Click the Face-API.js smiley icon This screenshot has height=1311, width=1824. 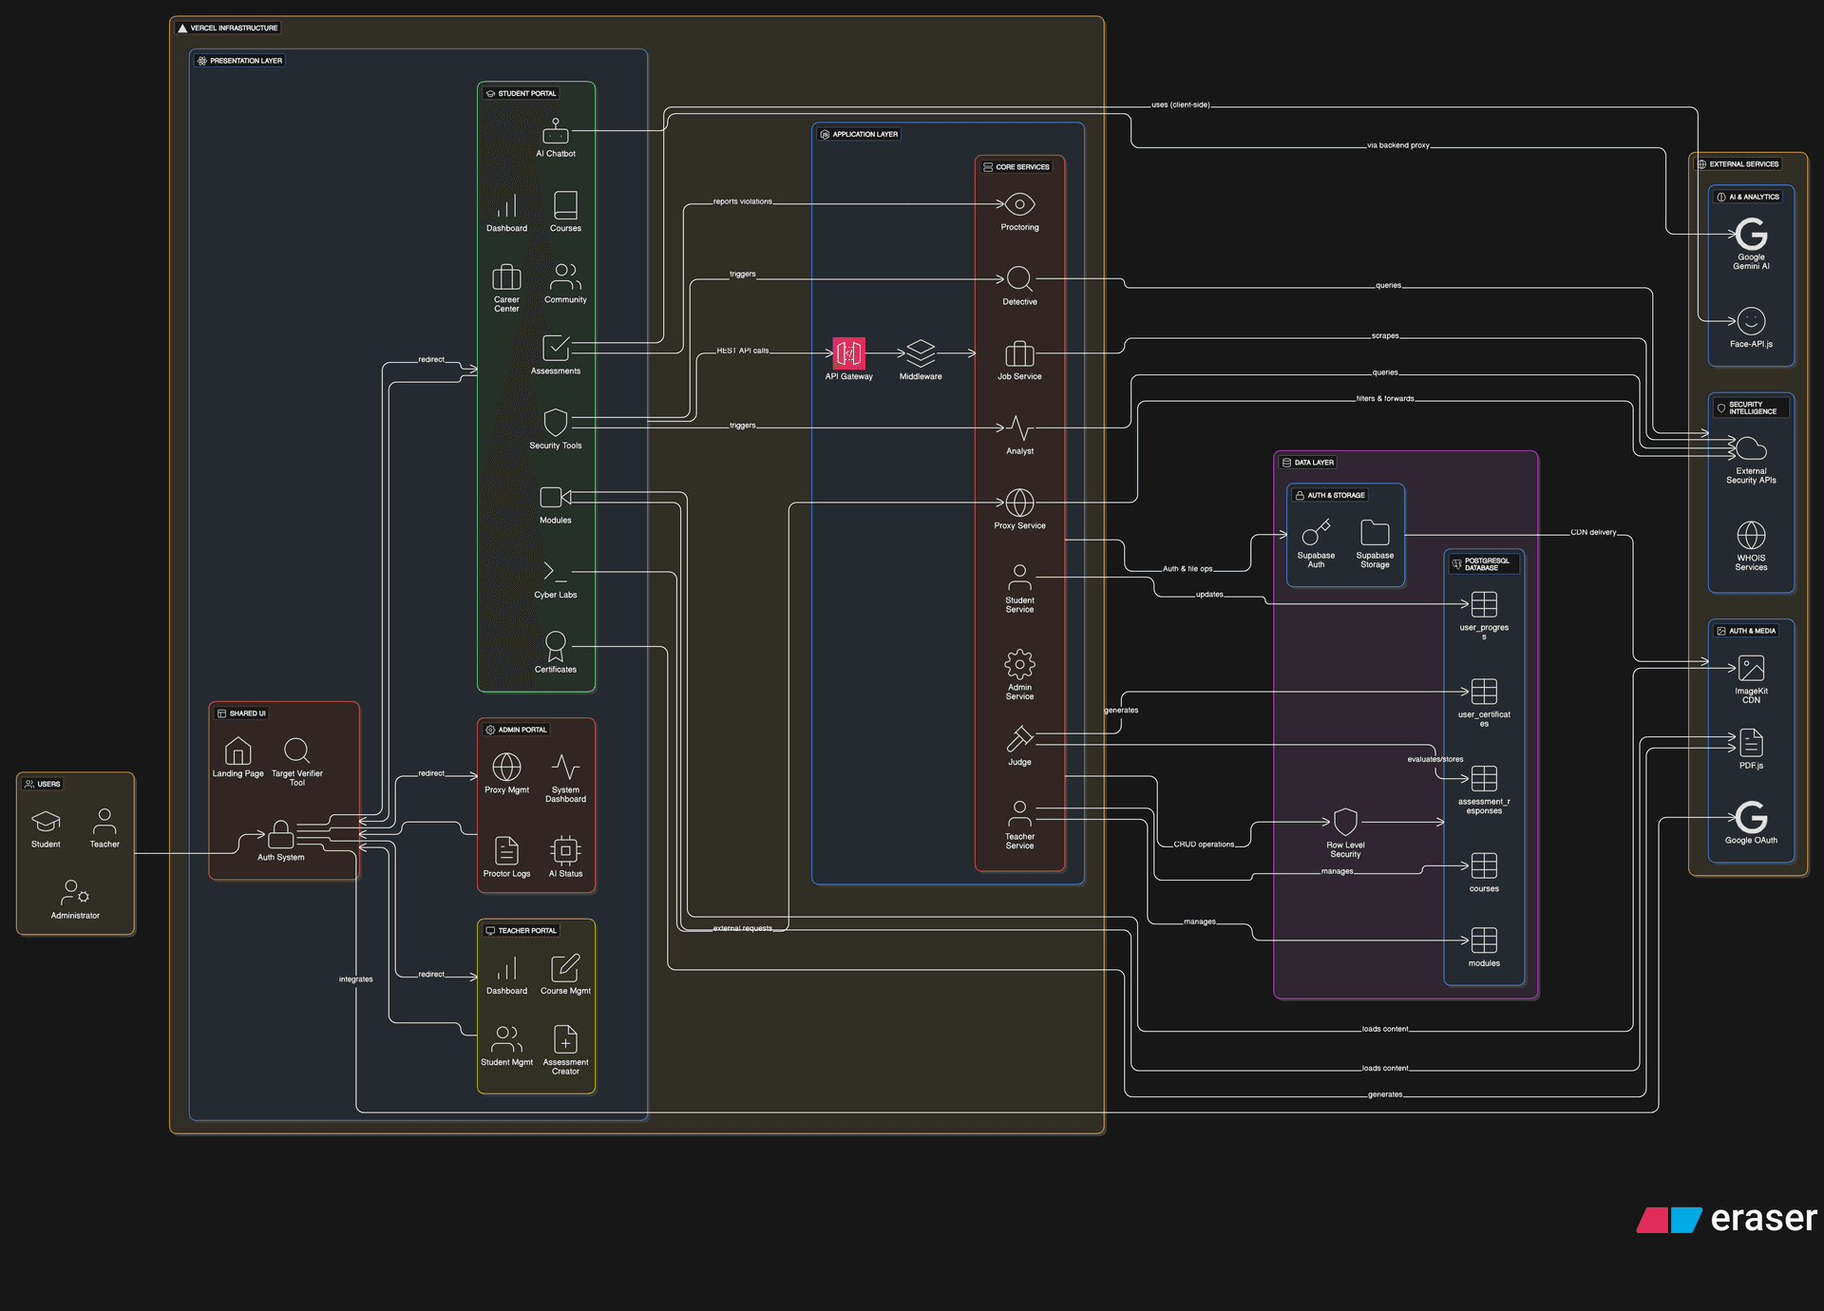(x=1751, y=323)
